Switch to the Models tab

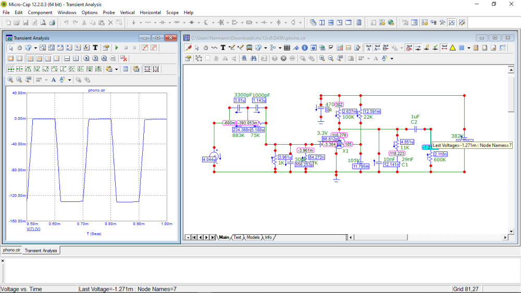tap(253, 237)
